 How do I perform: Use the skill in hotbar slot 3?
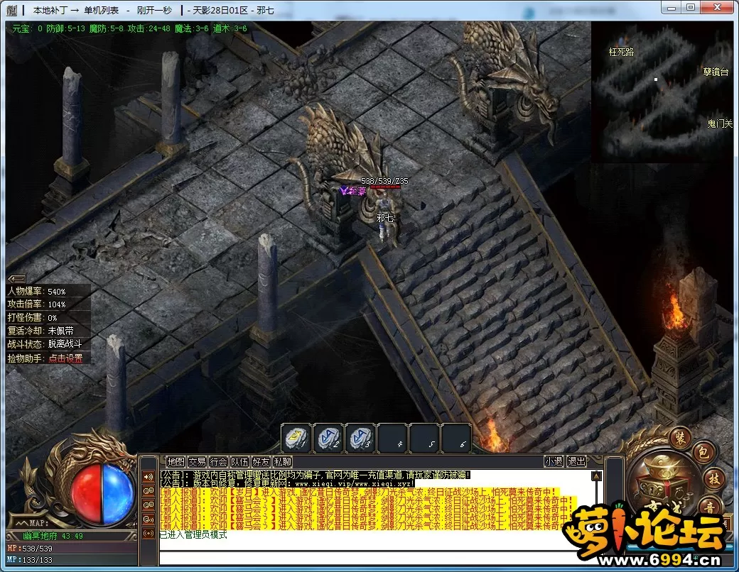point(360,438)
